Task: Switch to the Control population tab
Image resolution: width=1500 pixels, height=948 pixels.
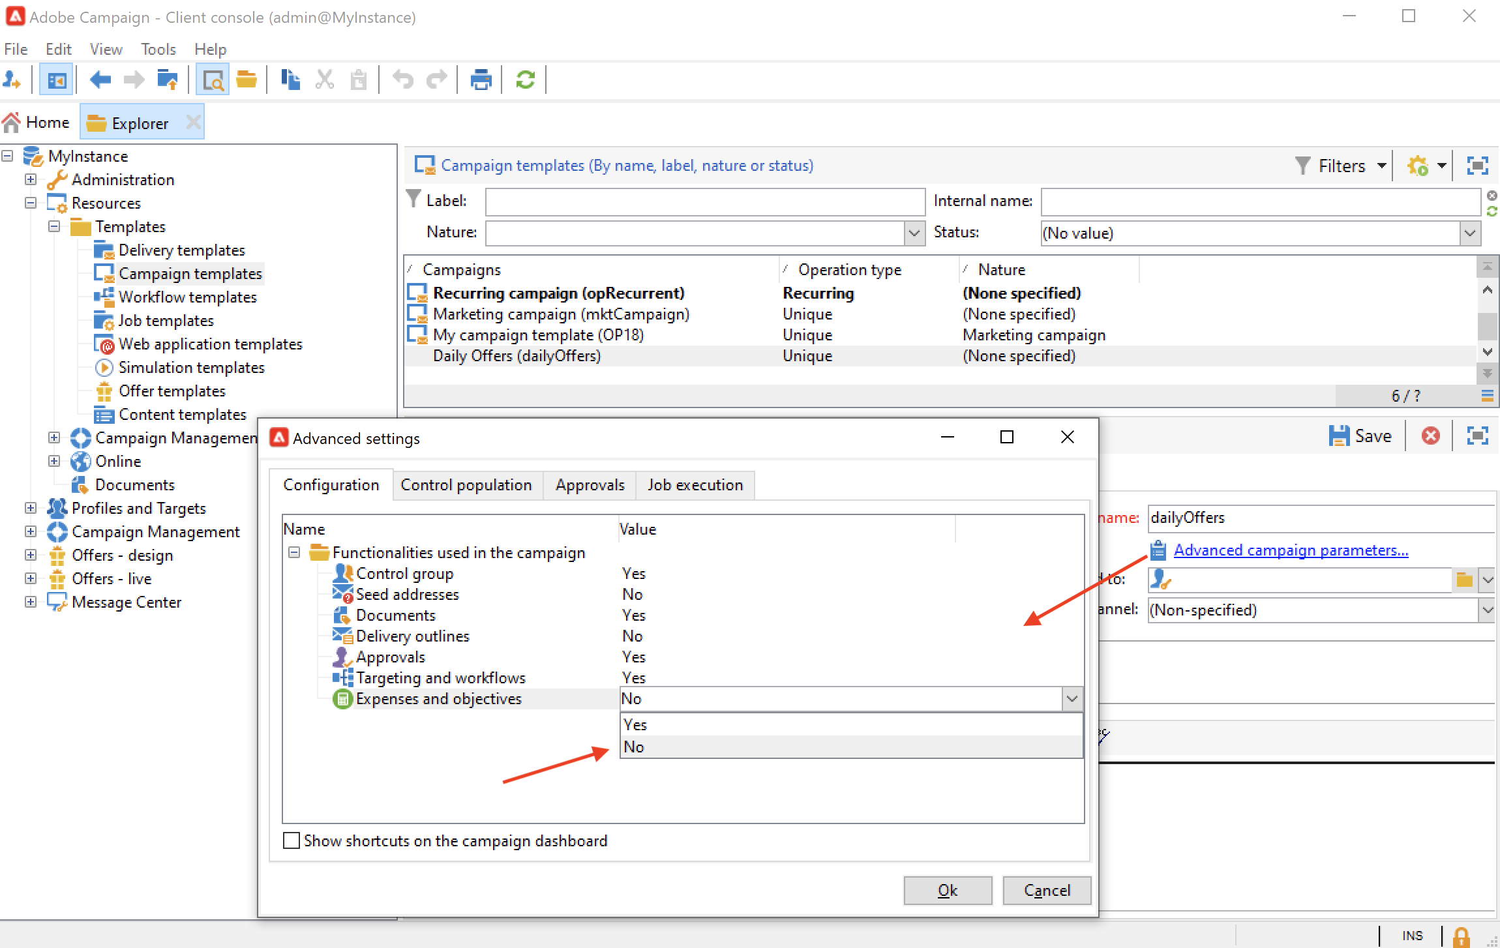Action: [x=466, y=485]
